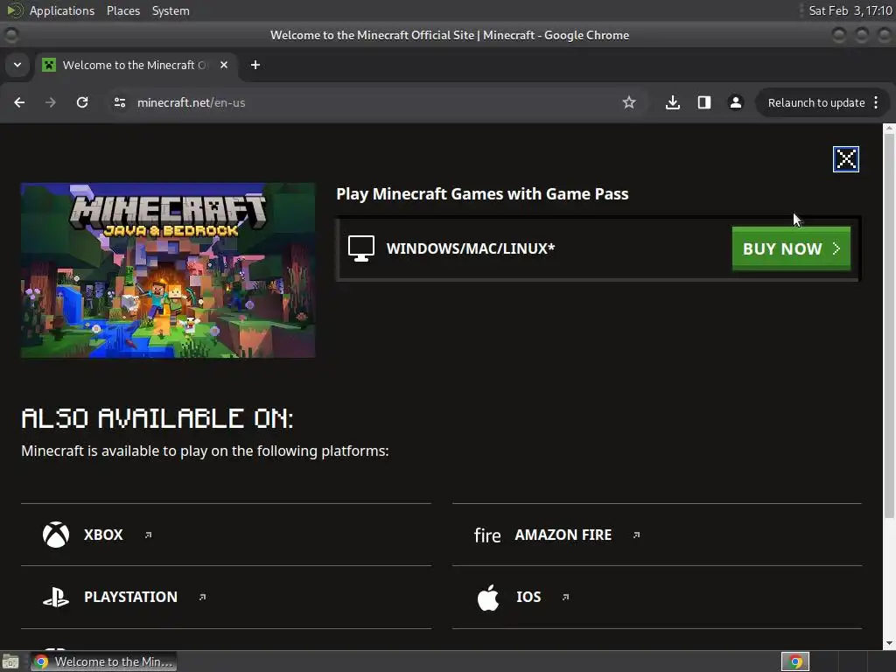
Task: View site information icon in address bar
Action: (119, 102)
